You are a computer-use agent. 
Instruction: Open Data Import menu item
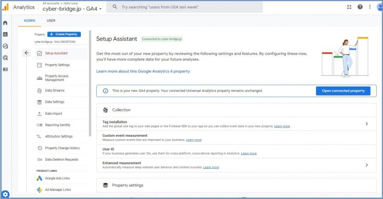pos(61,114)
